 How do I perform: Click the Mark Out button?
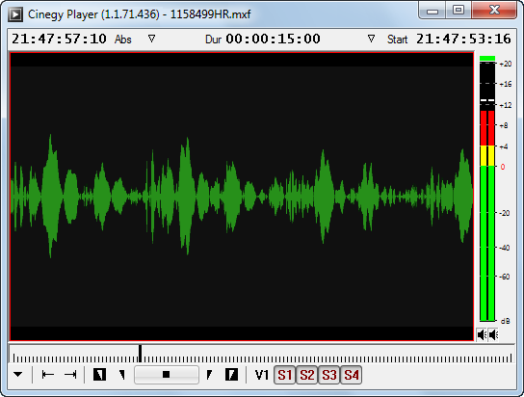(231, 375)
